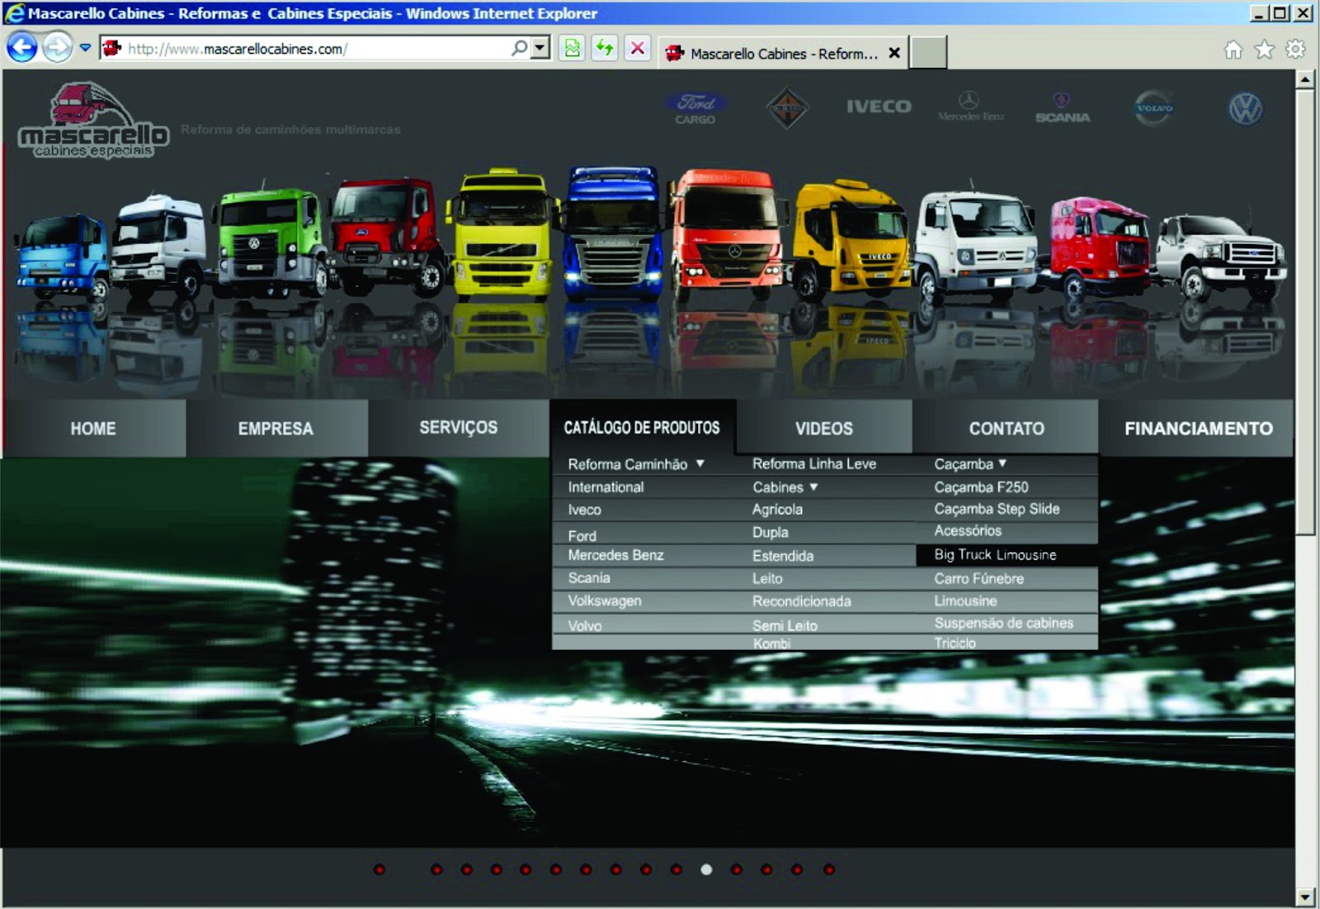Select Big Truck Limousine menu entry
The image size is (1320, 909).
[995, 555]
